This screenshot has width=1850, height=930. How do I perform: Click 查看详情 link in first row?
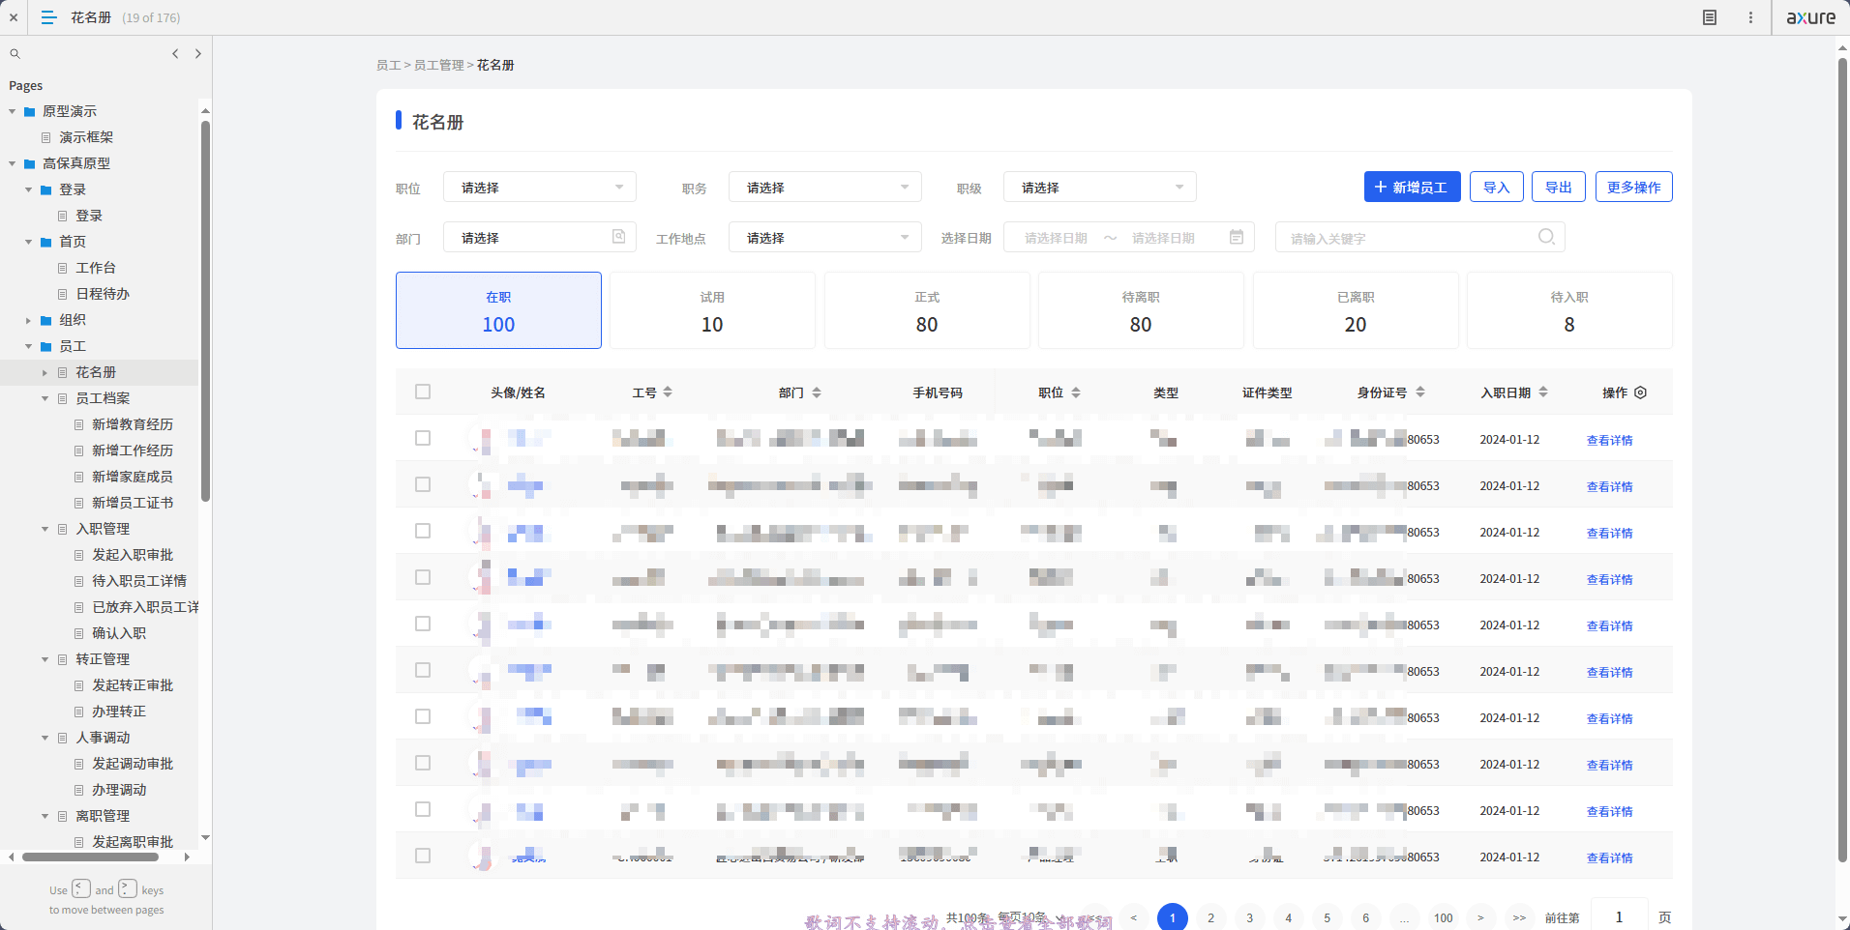pyautogui.click(x=1609, y=440)
